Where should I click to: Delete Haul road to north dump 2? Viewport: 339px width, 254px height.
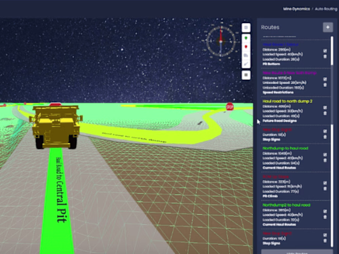[325, 113]
